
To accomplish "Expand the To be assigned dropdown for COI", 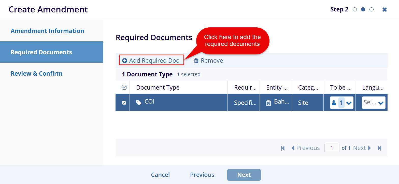I will click(x=349, y=103).
